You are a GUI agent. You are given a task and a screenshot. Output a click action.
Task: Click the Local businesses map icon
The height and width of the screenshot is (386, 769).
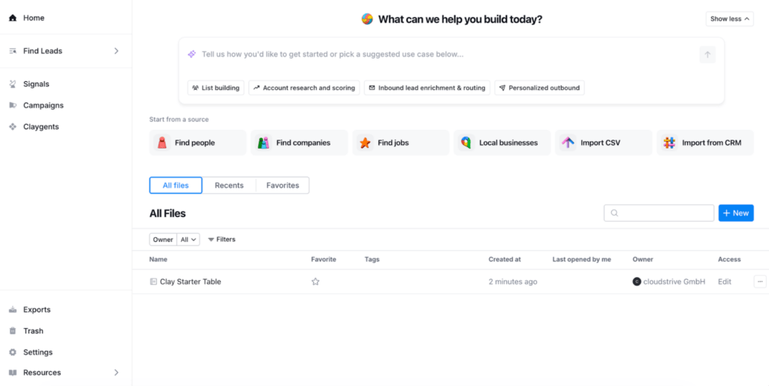pyautogui.click(x=466, y=143)
